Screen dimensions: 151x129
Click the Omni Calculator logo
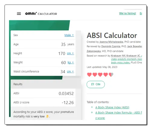click(41, 14)
